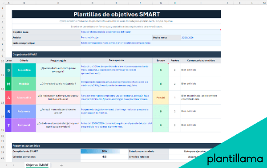Click the red 'A' letter cell
Image resolution: width=267 pixels, height=168 pixels.
tap(8, 98)
